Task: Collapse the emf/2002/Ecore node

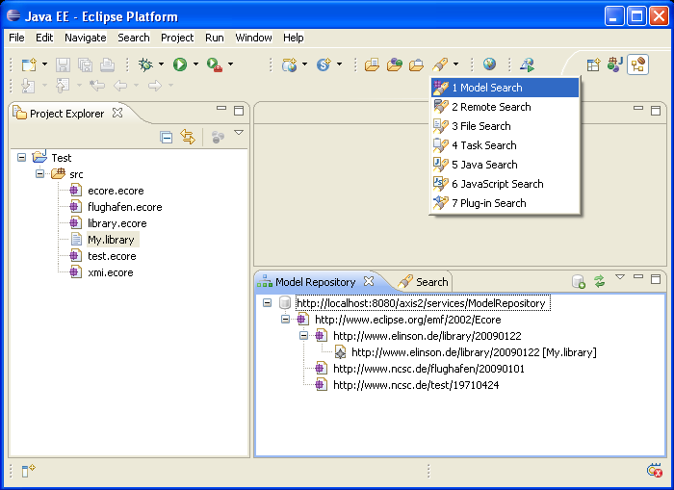Action: (285, 320)
